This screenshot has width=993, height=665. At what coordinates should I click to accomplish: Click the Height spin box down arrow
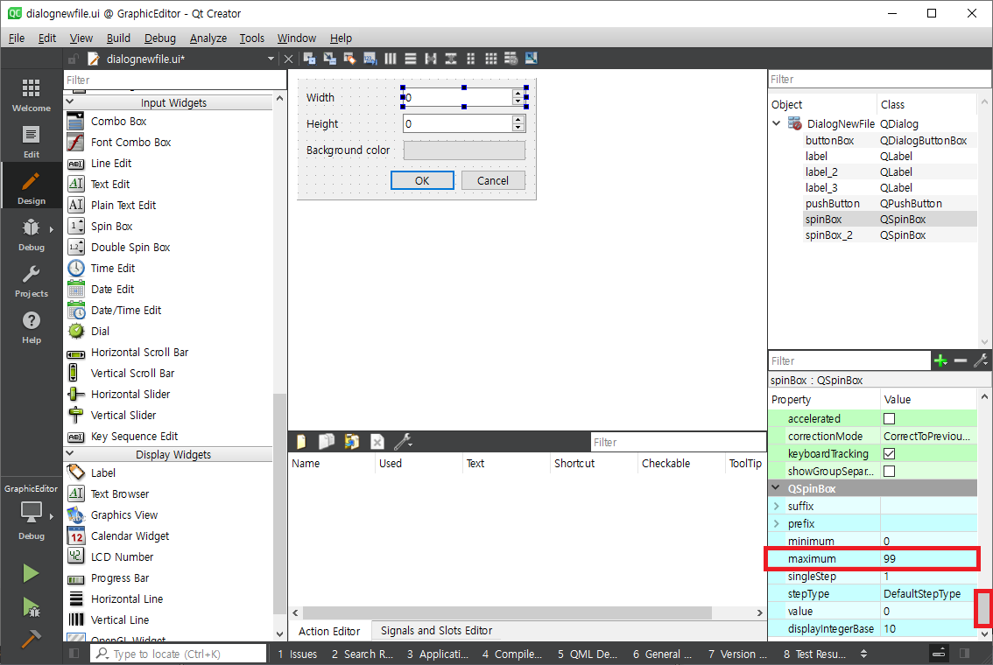[x=518, y=127]
